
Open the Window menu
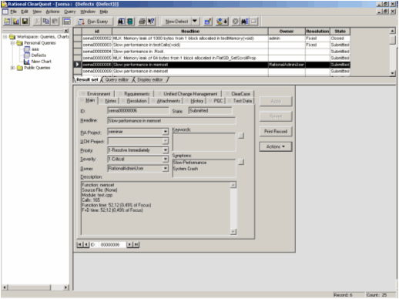click(x=88, y=12)
